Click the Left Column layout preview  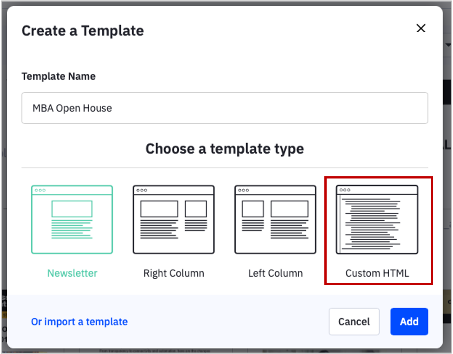(275, 219)
